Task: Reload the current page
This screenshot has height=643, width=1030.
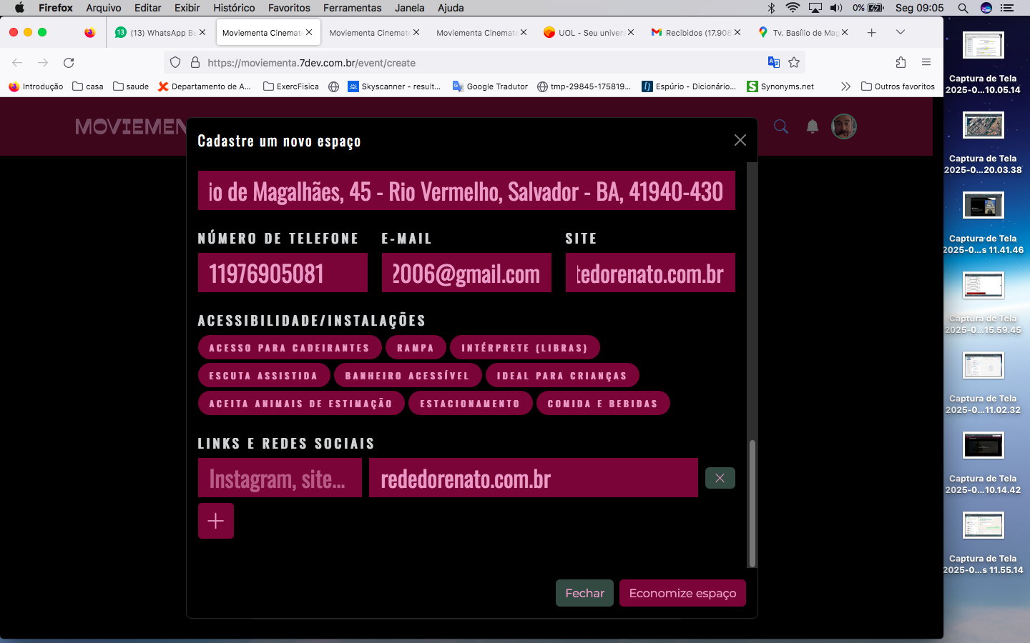Action: click(69, 63)
